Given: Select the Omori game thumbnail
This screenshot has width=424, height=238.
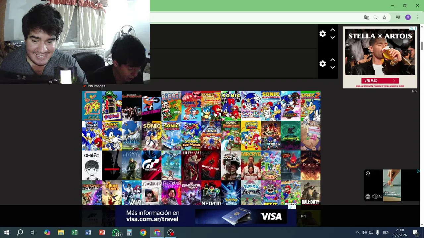Looking at the screenshot, I should tap(92, 165).
